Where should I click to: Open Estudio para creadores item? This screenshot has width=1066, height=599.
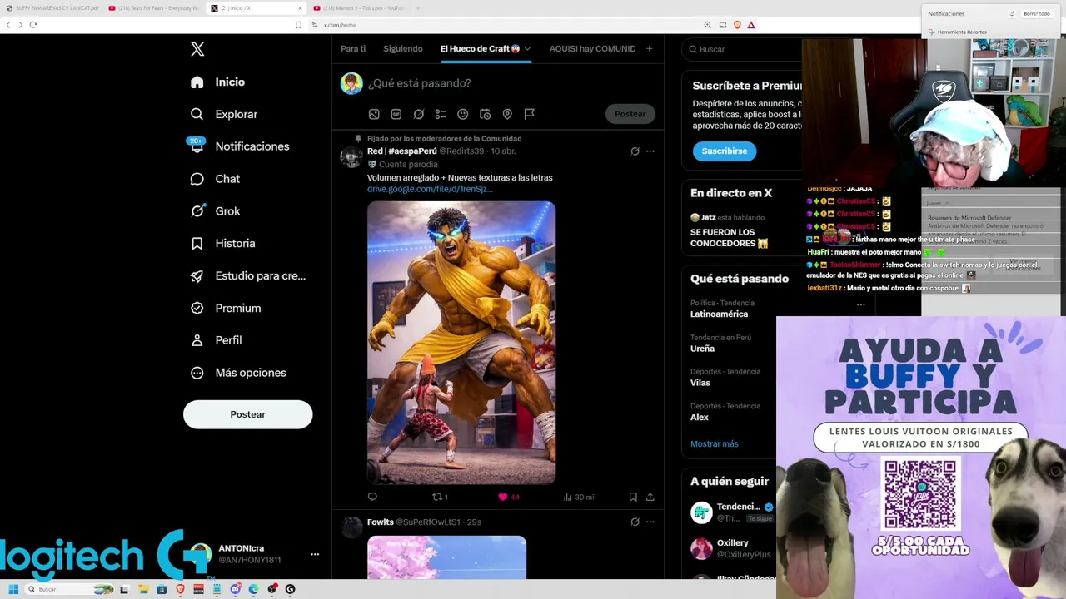[247, 276]
